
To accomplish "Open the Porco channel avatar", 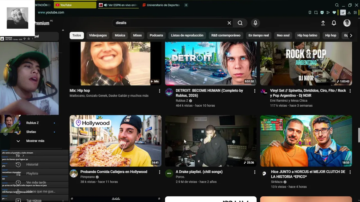I will [169, 173].
